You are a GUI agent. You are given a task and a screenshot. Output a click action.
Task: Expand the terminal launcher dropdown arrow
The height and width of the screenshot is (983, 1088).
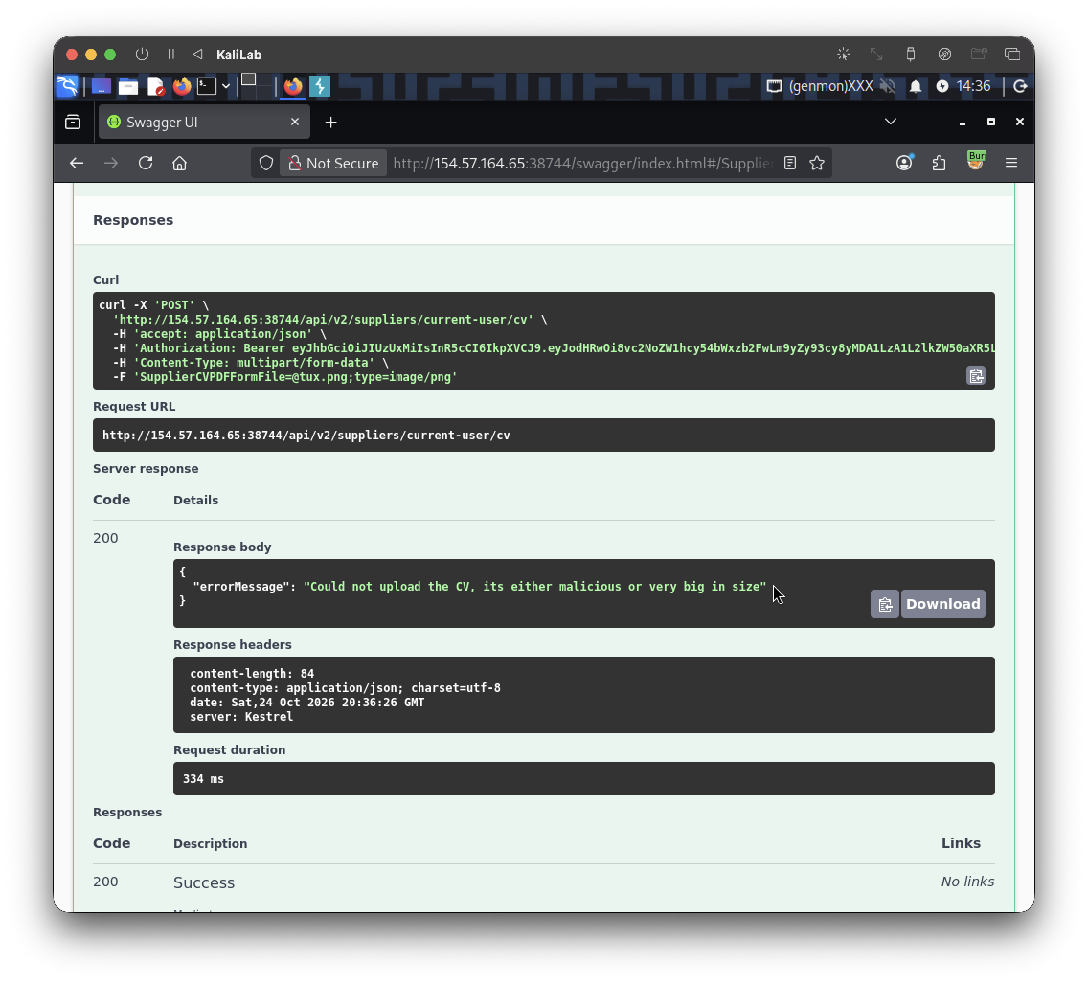click(x=226, y=86)
